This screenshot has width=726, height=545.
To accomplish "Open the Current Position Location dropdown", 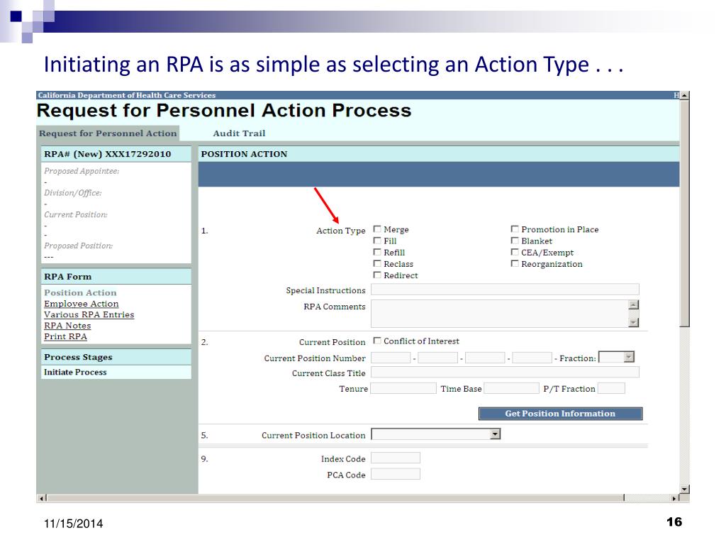I will coord(436,434).
